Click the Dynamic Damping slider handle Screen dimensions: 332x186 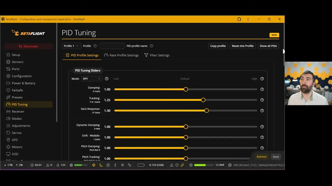coord(186,127)
